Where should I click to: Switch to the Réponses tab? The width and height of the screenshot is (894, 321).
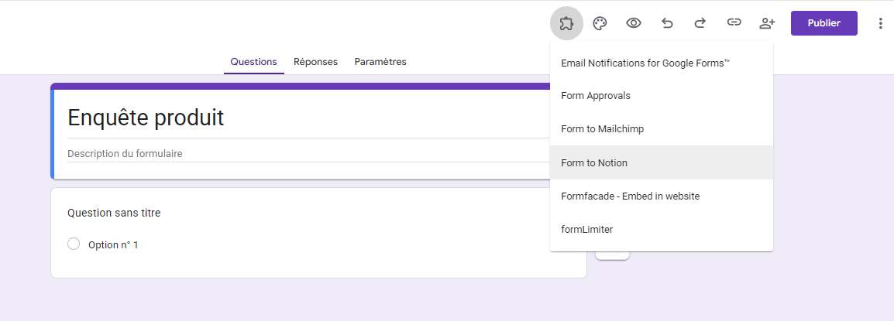point(315,62)
